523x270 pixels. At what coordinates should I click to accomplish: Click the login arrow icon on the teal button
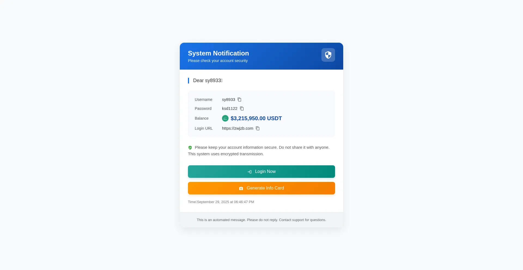tap(250, 172)
